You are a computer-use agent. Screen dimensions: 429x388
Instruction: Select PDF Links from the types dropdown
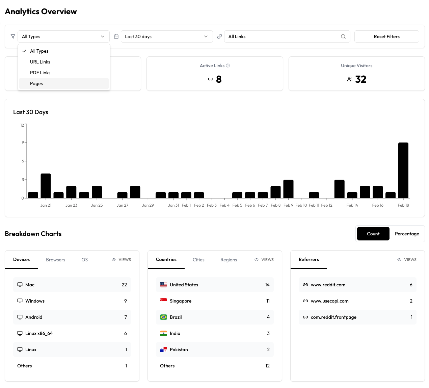coord(40,72)
